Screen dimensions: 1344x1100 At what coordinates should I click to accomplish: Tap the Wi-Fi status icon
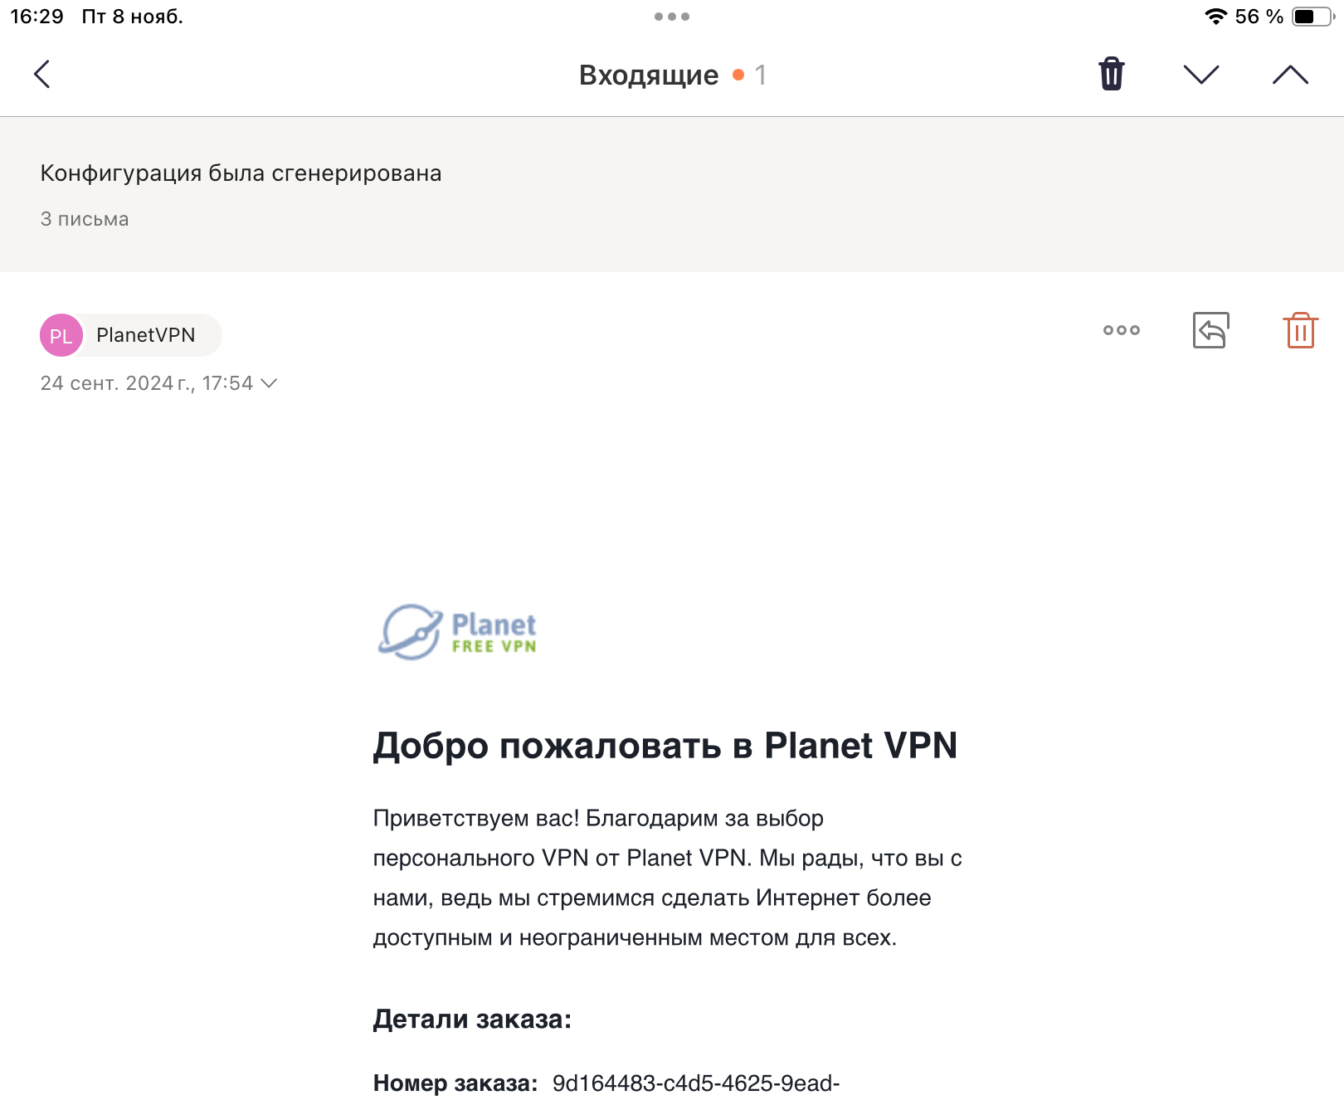(1216, 17)
